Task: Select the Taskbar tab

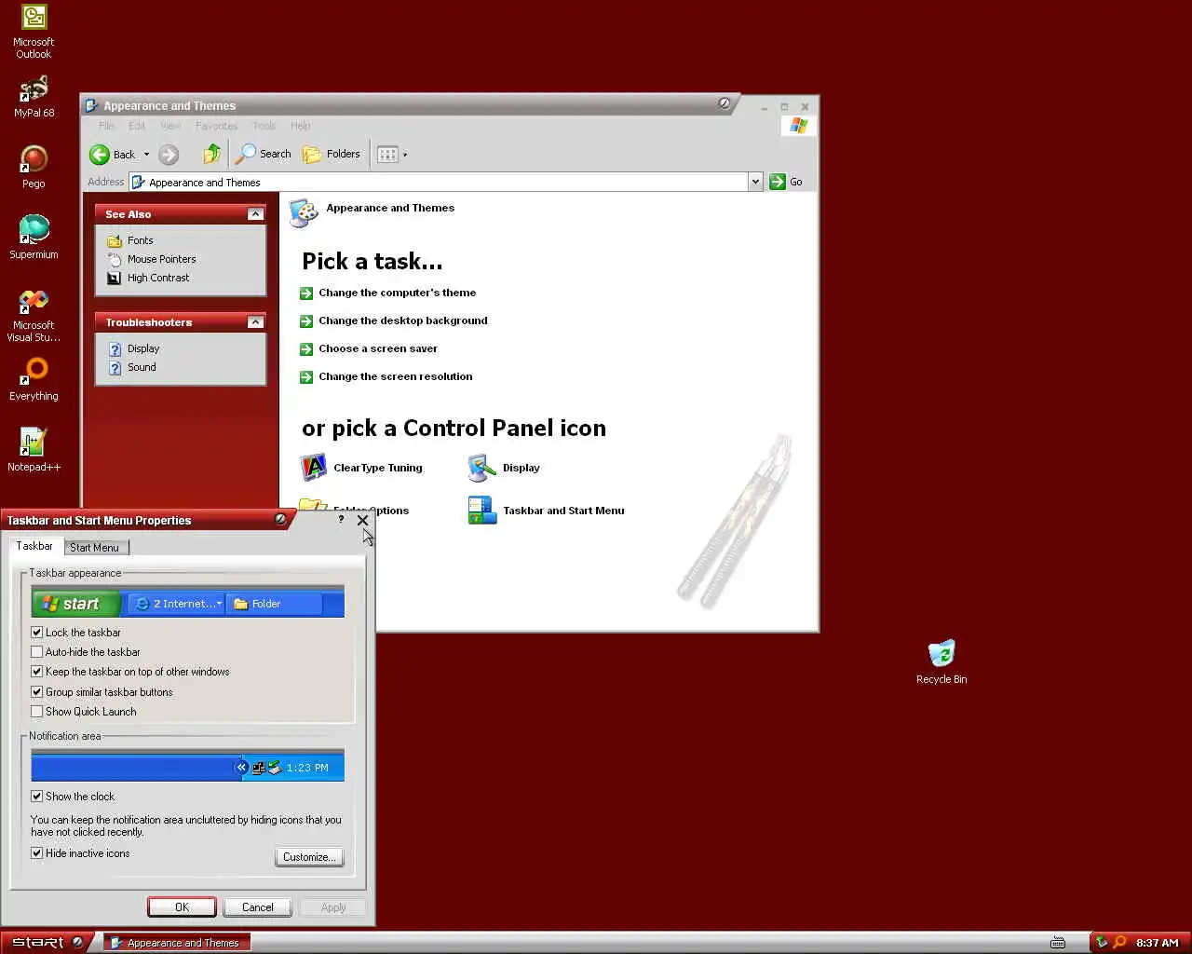Action: [x=34, y=546]
